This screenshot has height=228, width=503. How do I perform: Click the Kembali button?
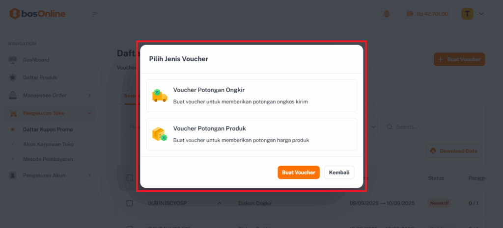[339, 172]
